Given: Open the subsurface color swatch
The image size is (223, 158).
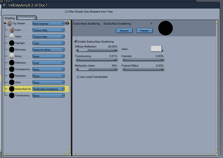Looking at the screenshot, I should click(x=156, y=49).
